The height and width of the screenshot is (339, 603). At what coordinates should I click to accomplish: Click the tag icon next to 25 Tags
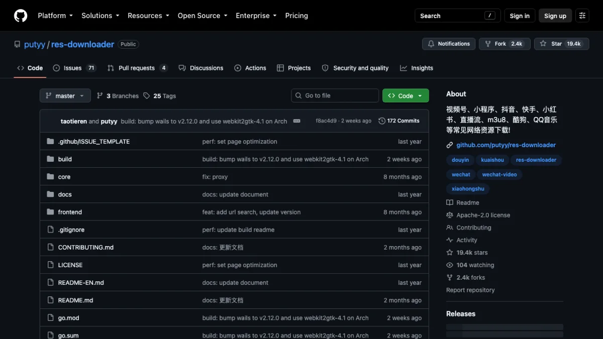146,95
